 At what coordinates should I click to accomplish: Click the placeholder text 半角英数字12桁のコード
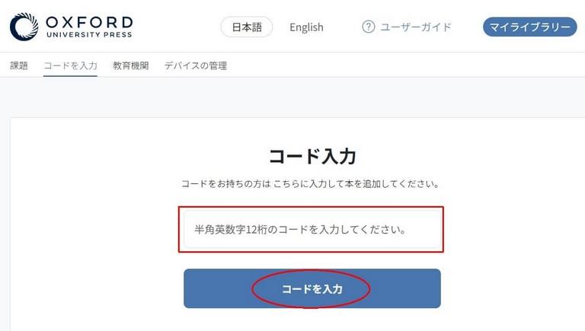(300, 229)
